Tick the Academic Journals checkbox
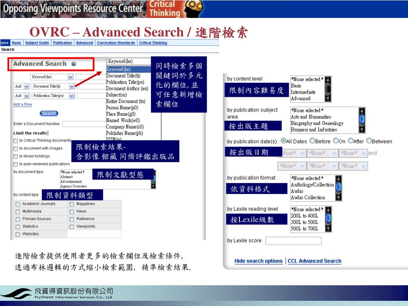This screenshot has width=408, height=306. coord(18,204)
